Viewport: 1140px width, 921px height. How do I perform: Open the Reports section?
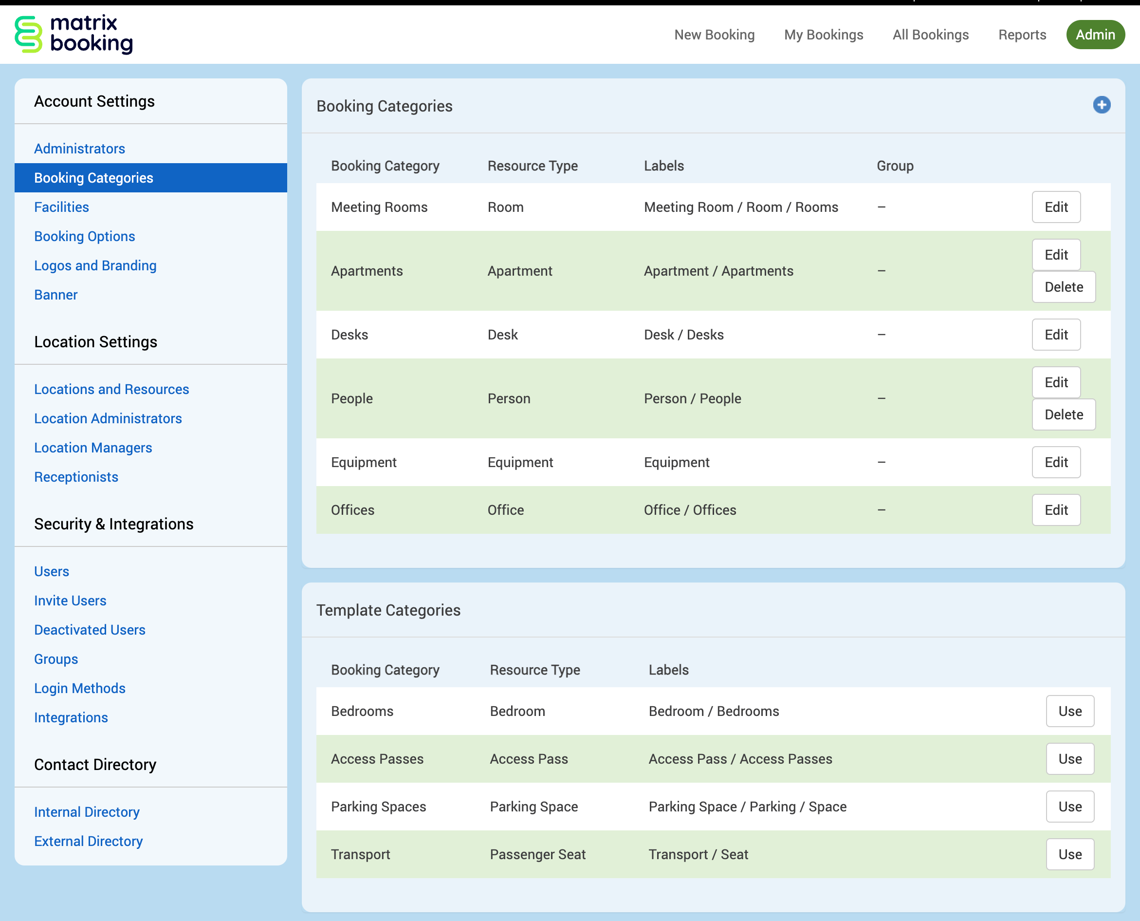[1022, 35]
